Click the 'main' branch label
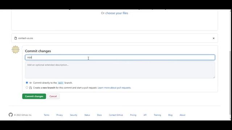The height and width of the screenshot is (130, 232). 61,83
